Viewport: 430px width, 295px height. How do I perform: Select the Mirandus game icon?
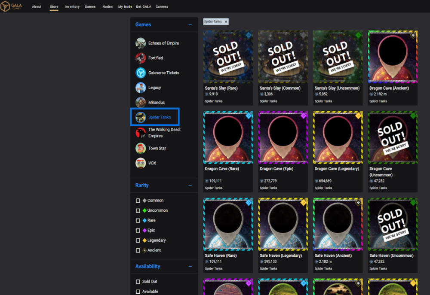click(141, 103)
